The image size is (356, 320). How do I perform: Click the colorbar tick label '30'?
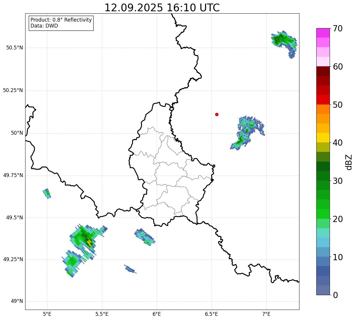click(x=338, y=181)
